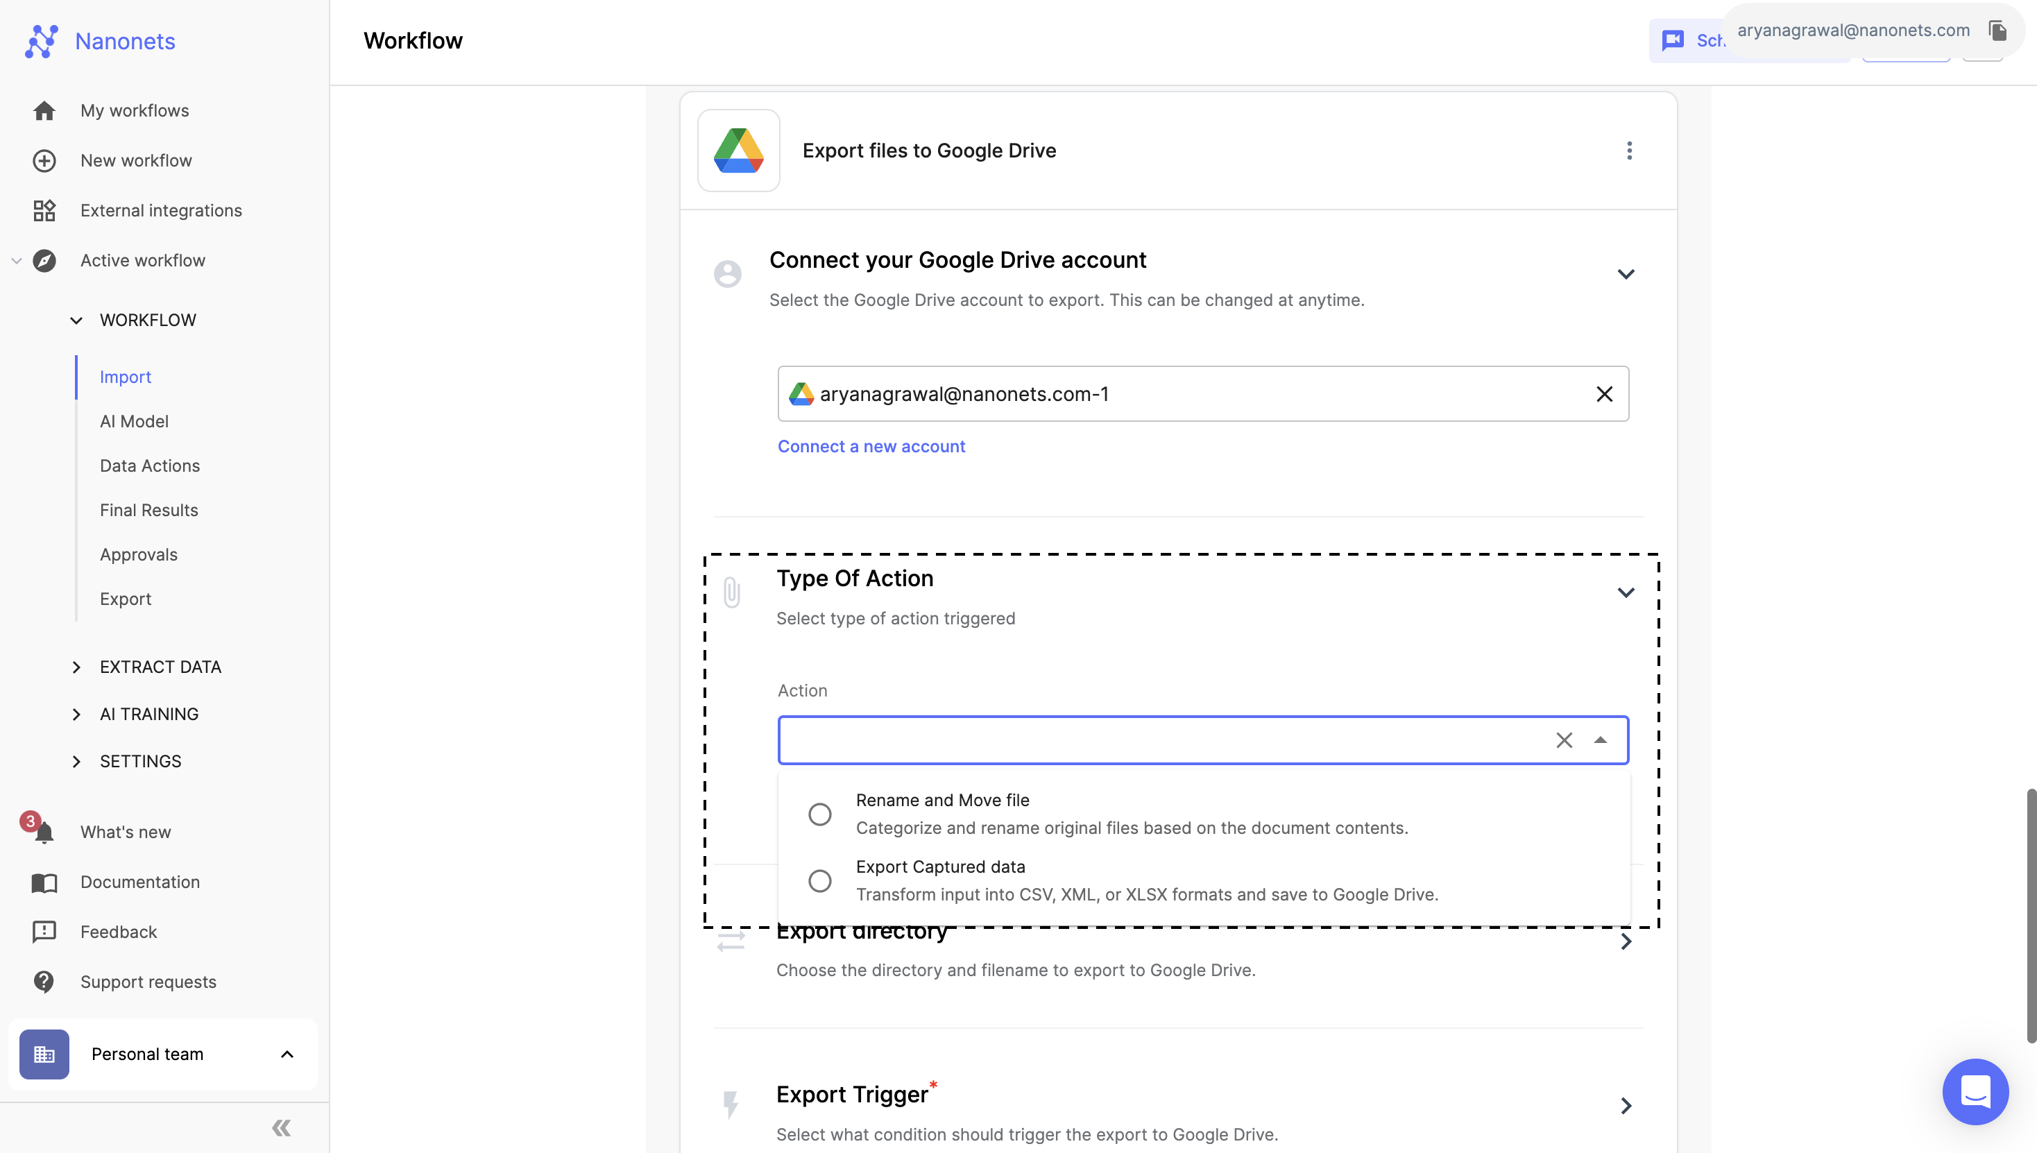This screenshot has width=2037, height=1153.
Task: Collapse the Type Of Action section
Action: [x=1626, y=593]
